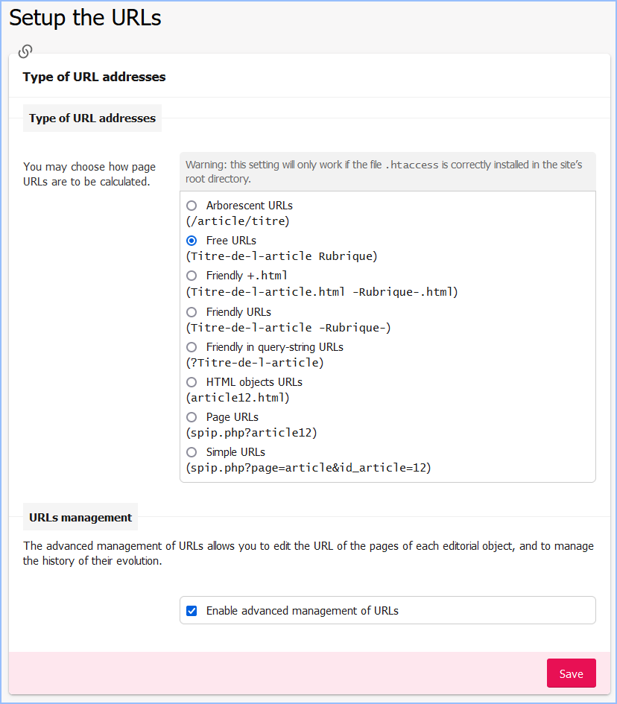Viewport: 617px width, 704px height.
Task: Click the (article12.html) example text
Action: [237, 398]
